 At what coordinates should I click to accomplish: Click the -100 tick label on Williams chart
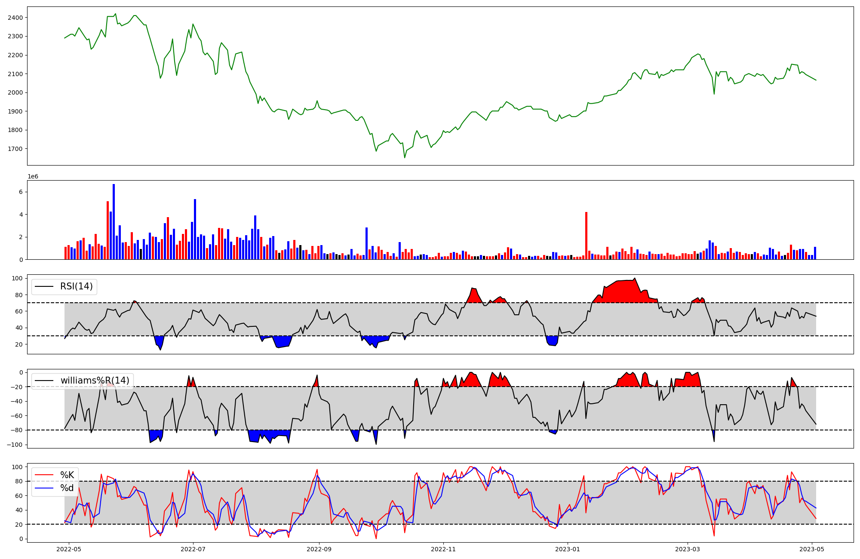point(14,445)
